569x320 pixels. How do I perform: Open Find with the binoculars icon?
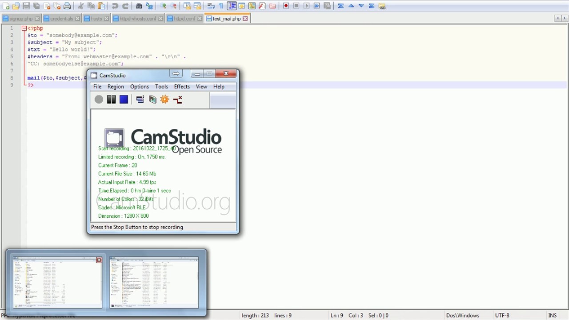click(138, 6)
